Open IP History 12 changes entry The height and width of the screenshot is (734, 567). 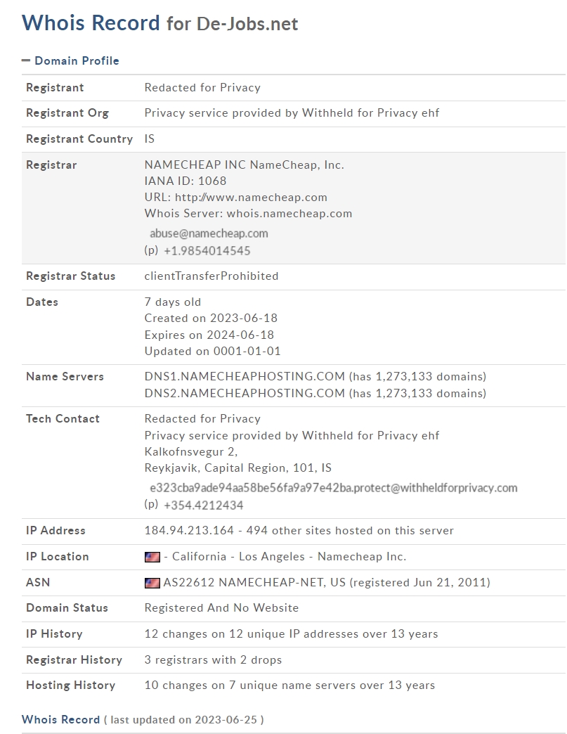tap(291, 634)
